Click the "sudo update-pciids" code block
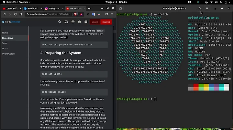The width and height of the screenshot is (233, 130). point(74,92)
